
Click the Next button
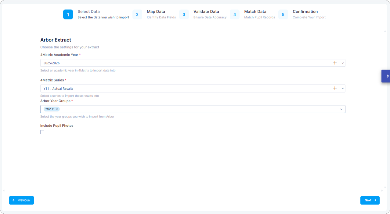click(x=370, y=200)
